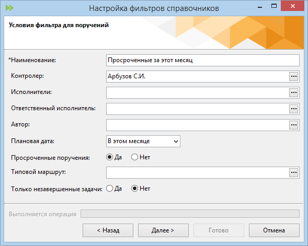
Task: Open the Автор selection ellipsis button
Action: click(294, 125)
